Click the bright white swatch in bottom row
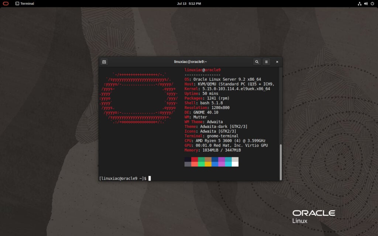This screenshot has height=236, width=378. point(235,164)
